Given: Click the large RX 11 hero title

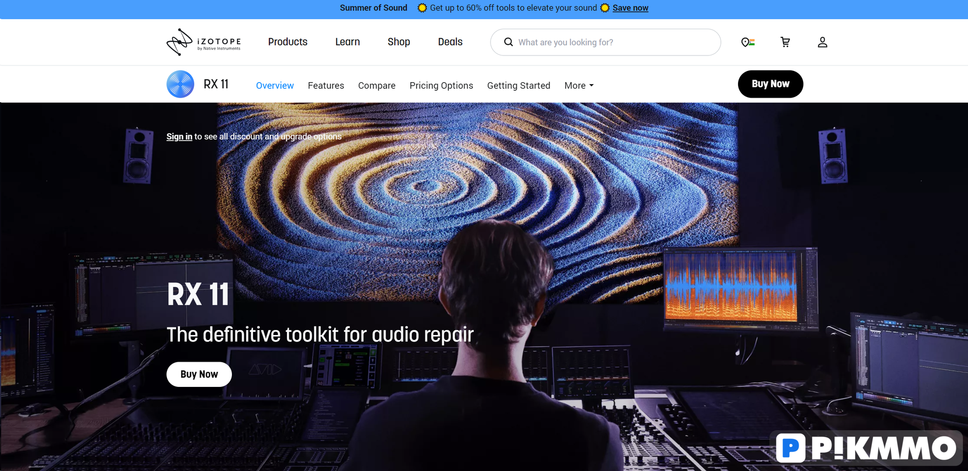Looking at the screenshot, I should point(198,294).
